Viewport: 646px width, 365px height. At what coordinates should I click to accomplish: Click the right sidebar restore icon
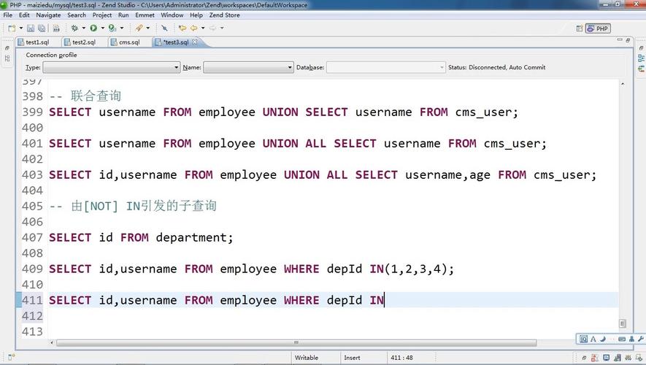[641, 48]
